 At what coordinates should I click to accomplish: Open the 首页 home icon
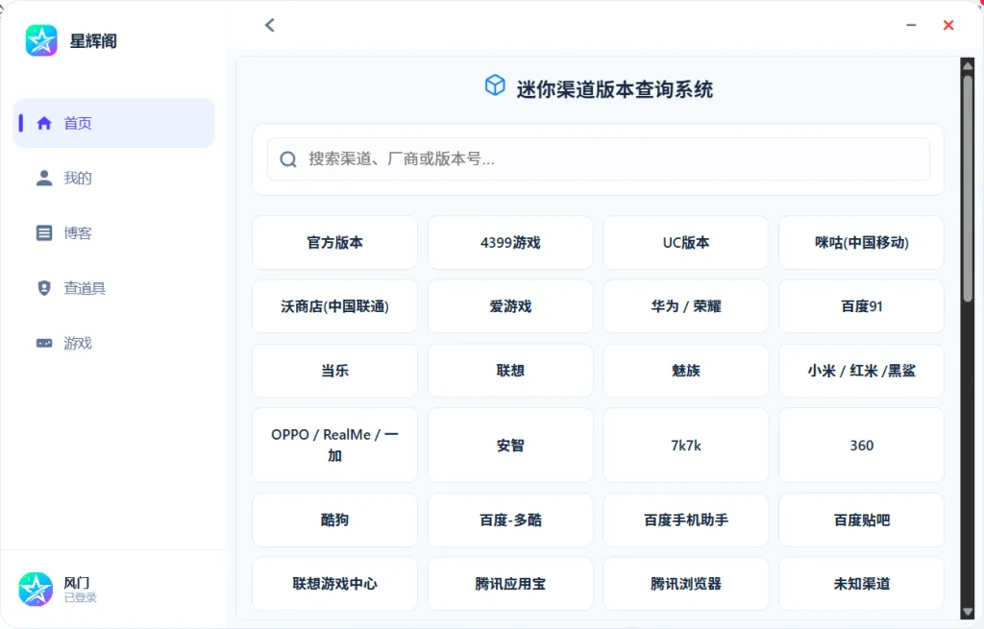[x=44, y=123]
